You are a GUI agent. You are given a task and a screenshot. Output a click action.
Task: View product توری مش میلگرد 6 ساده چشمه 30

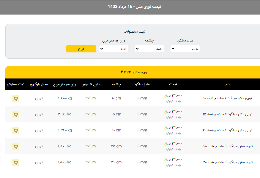[228, 162]
